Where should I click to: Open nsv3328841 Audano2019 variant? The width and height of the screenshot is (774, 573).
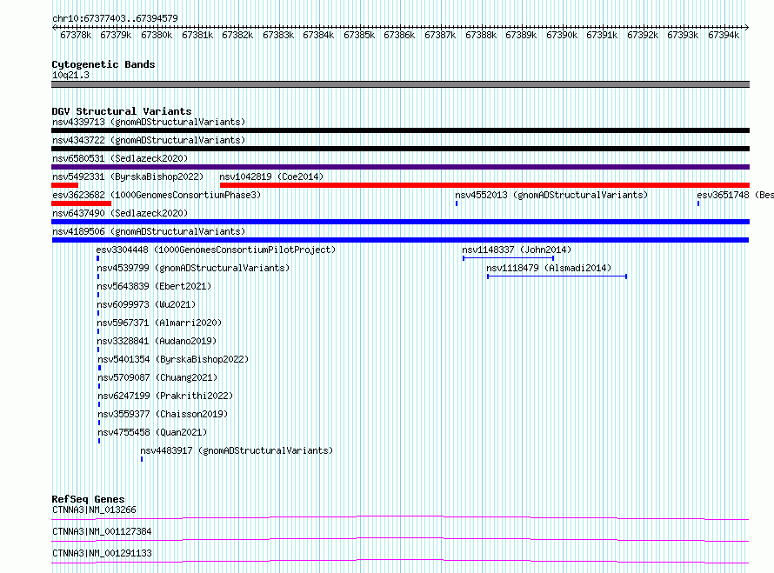point(157,341)
